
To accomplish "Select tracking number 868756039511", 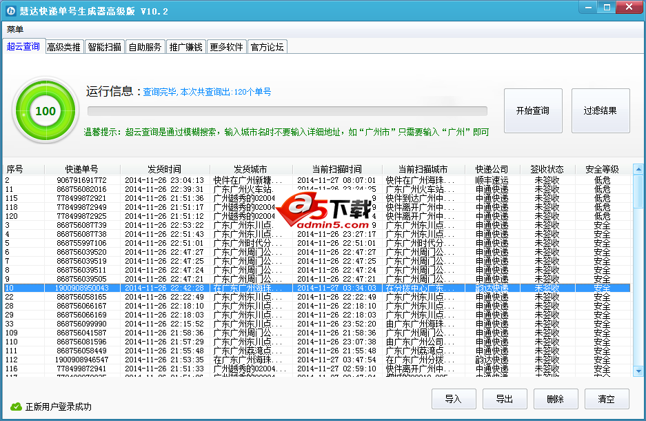I will coord(81,270).
